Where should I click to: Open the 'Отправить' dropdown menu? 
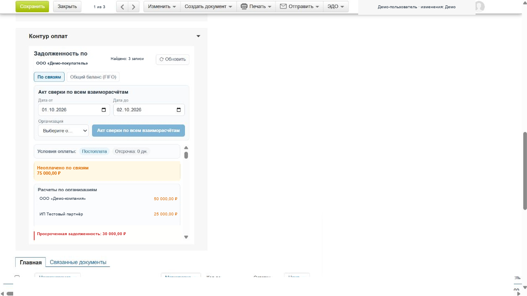pos(299,7)
